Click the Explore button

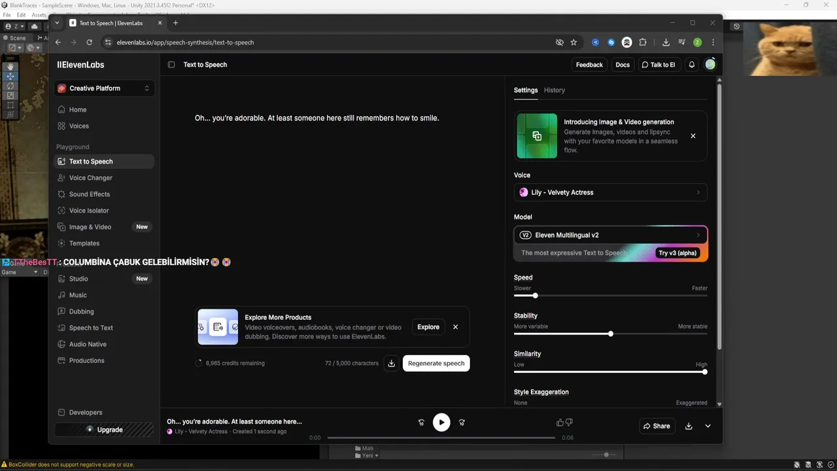click(428, 327)
